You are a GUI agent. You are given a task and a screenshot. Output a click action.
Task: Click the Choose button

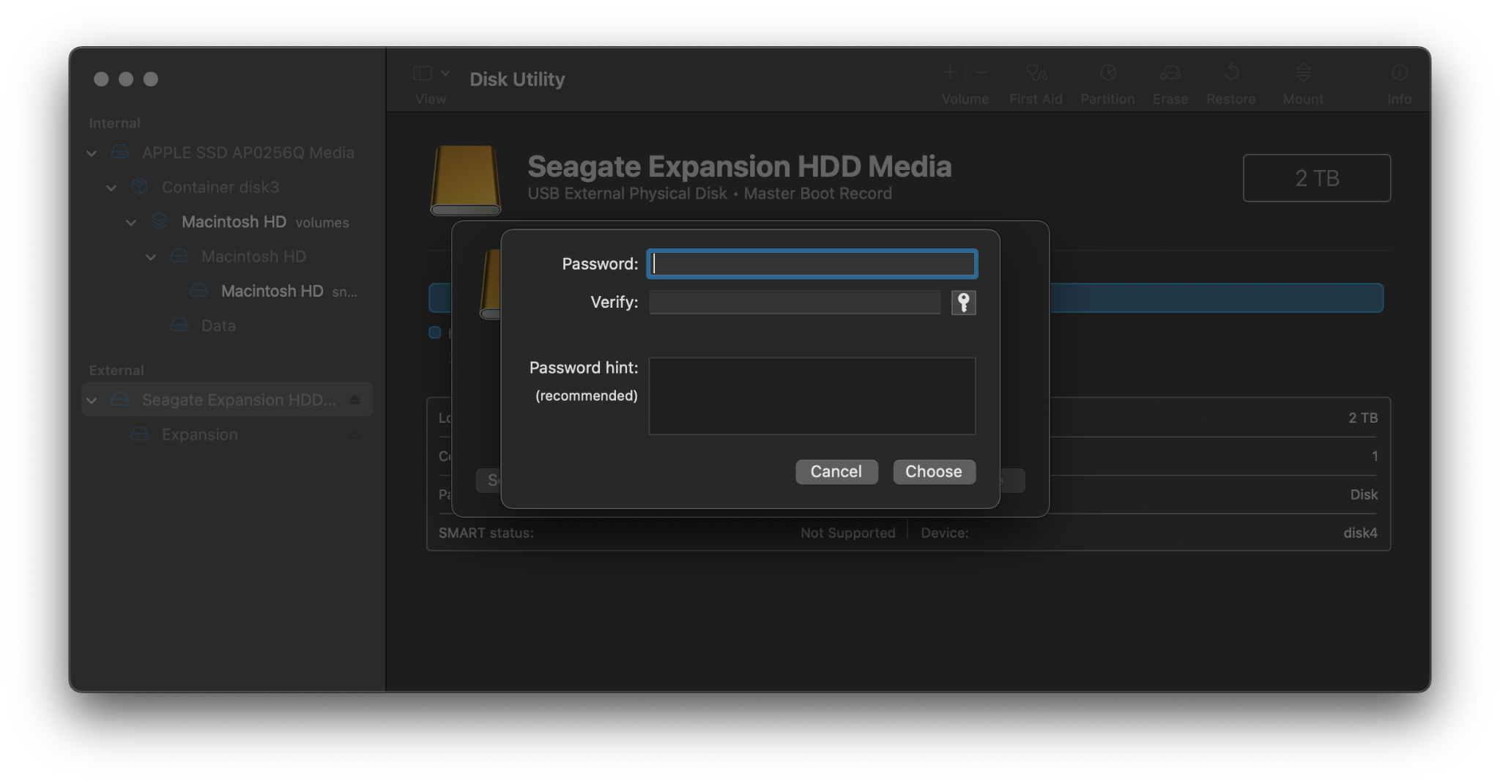coord(934,472)
